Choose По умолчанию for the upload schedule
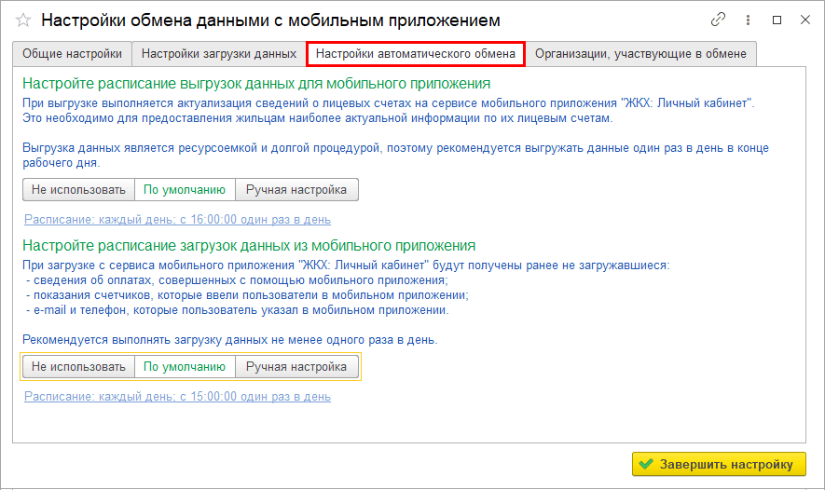The image size is (825, 490). click(185, 189)
